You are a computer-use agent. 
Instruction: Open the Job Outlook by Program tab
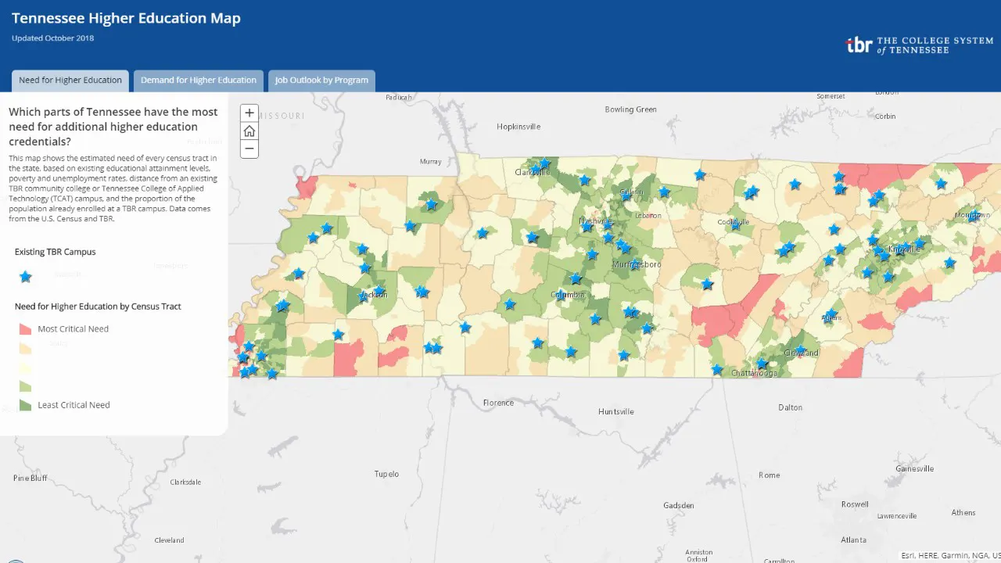tap(321, 80)
